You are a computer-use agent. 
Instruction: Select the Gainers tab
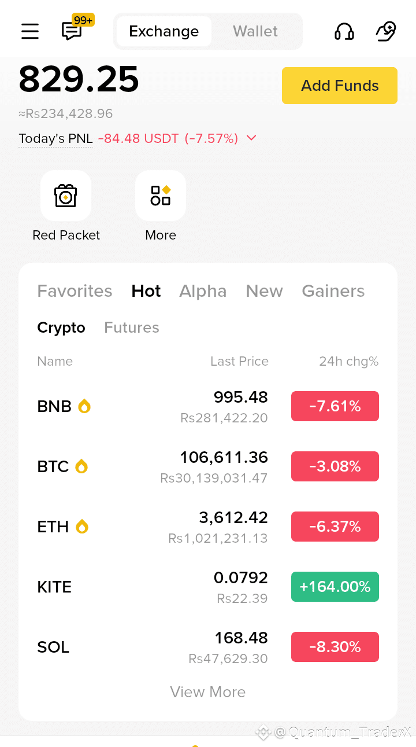(x=333, y=291)
